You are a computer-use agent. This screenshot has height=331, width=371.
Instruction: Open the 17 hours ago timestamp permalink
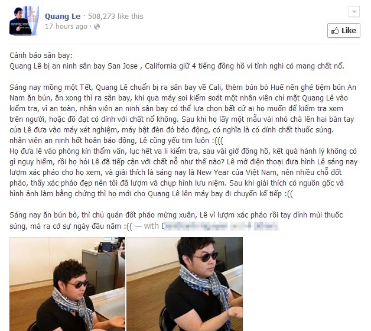66,27
